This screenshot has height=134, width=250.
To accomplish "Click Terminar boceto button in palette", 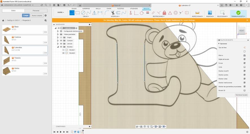I will tap(241, 95).
